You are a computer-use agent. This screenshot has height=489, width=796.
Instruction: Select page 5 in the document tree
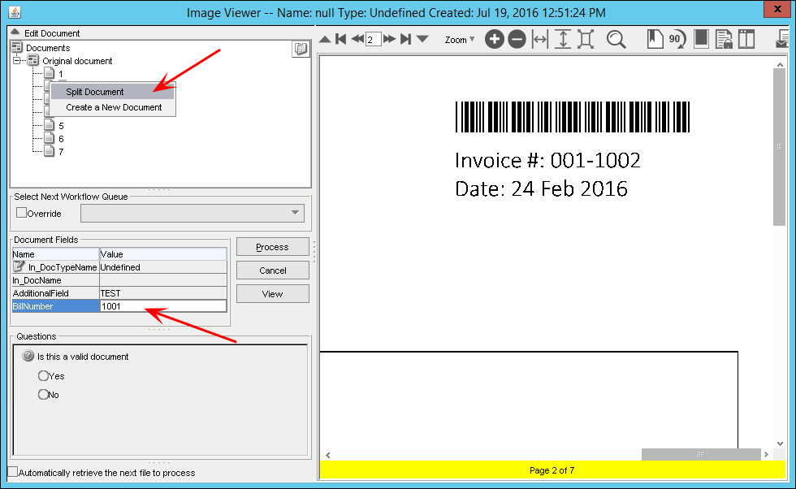[x=61, y=126]
